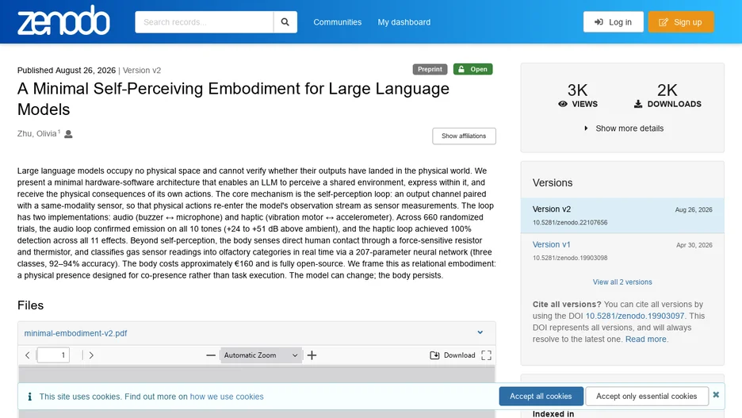Click the 3K views count
Image resolution: width=742 pixels, height=418 pixels.
(577, 90)
